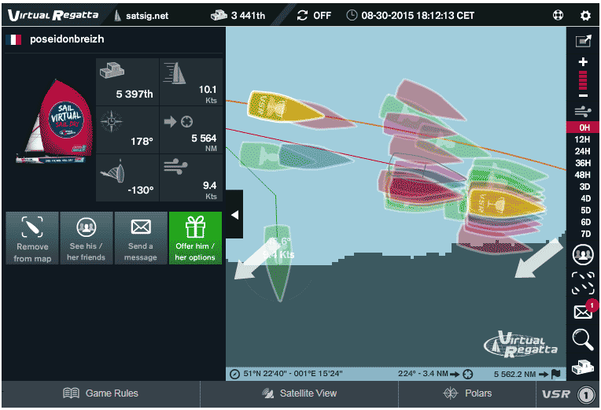The width and height of the screenshot is (601, 410).
Task: Click the 224° - 3.4 NM readout
Action: pyautogui.click(x=422, y=374)
